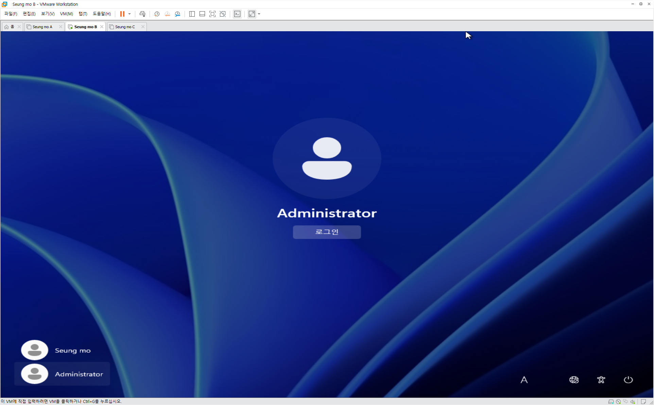Open the 파일(F) menu

coord(11,14)
